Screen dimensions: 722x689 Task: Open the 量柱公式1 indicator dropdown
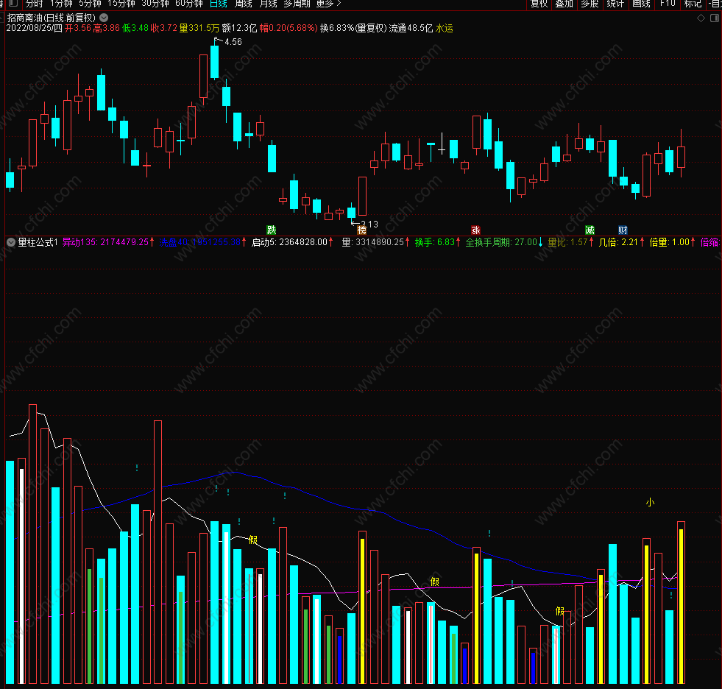point(11,241)
